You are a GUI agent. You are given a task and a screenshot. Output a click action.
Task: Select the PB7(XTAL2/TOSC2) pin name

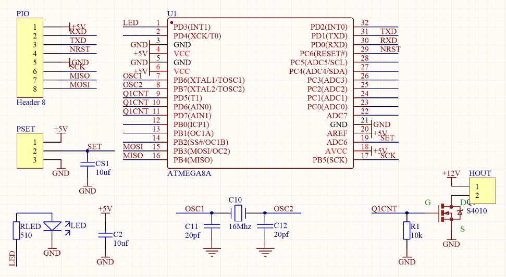click(209, 89)
